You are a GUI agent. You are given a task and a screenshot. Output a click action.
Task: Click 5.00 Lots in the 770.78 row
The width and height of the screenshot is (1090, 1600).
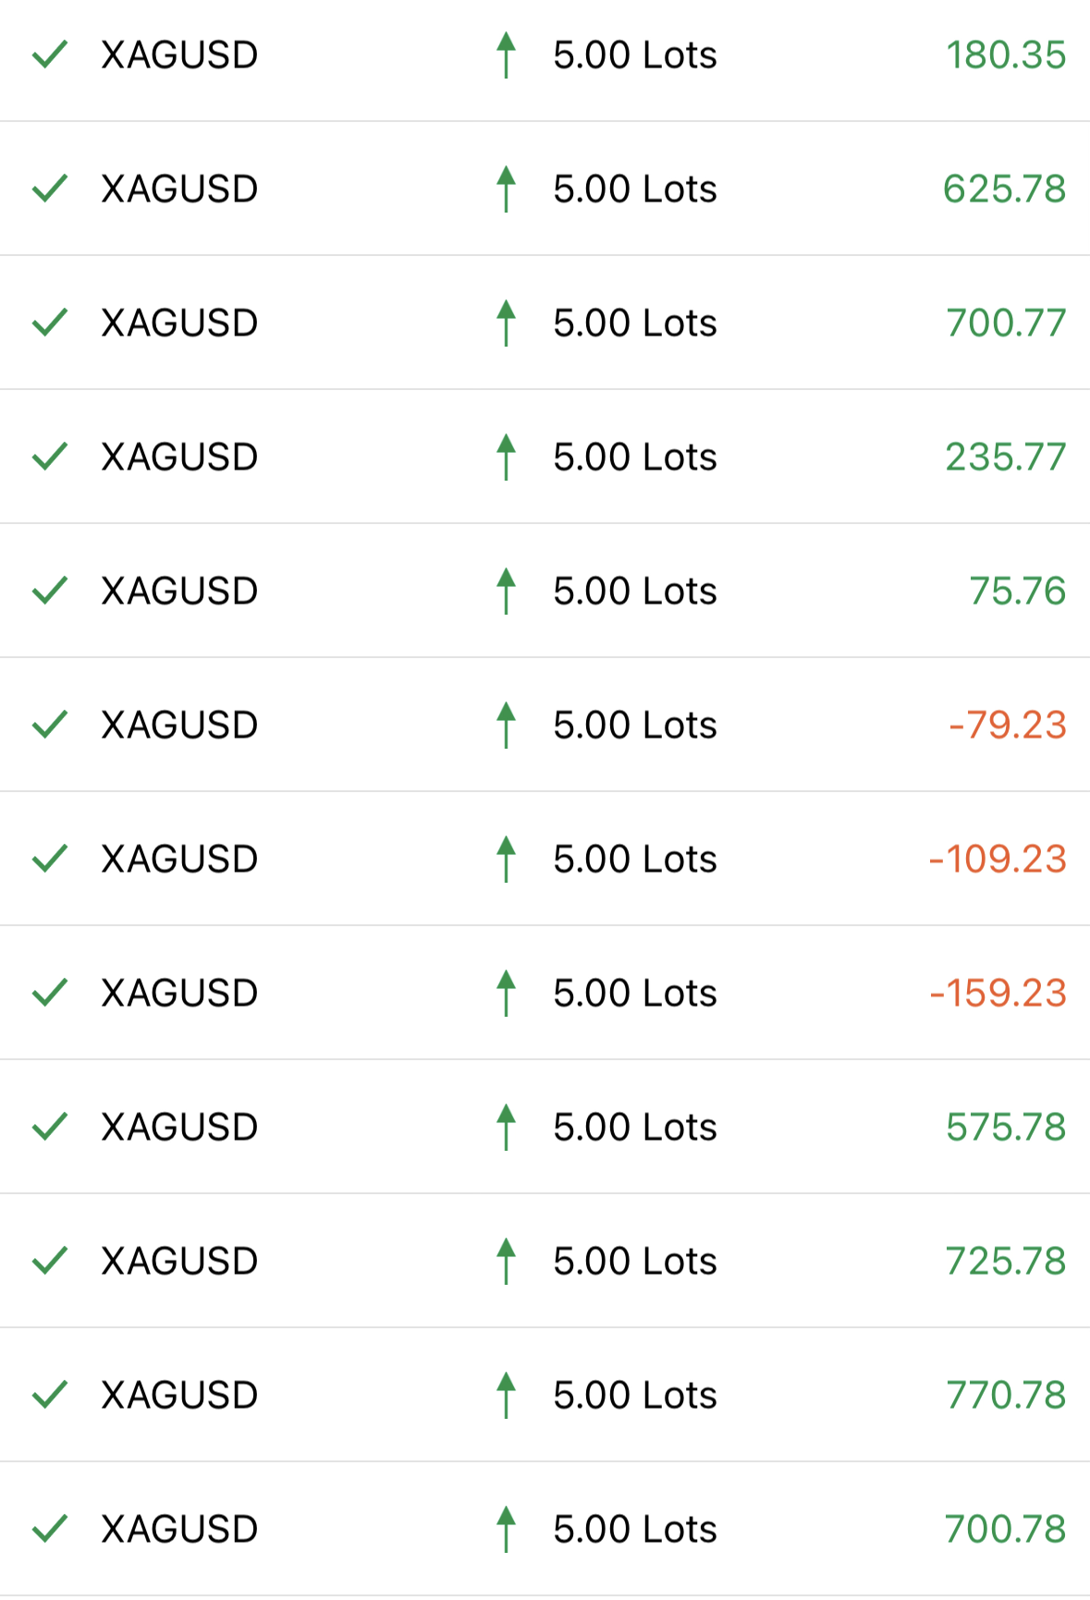click(x=635, y=1396)
